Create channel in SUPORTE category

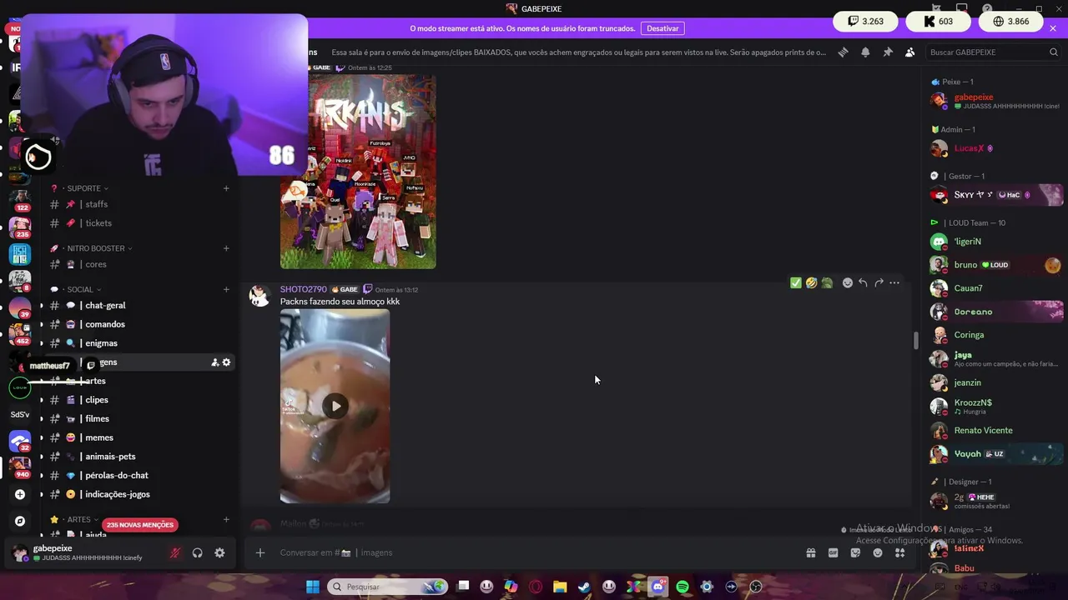[226, 188]
